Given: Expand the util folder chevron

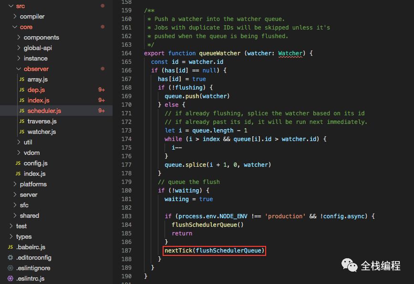Looking at the screenshot, I should tap(19, 142).
